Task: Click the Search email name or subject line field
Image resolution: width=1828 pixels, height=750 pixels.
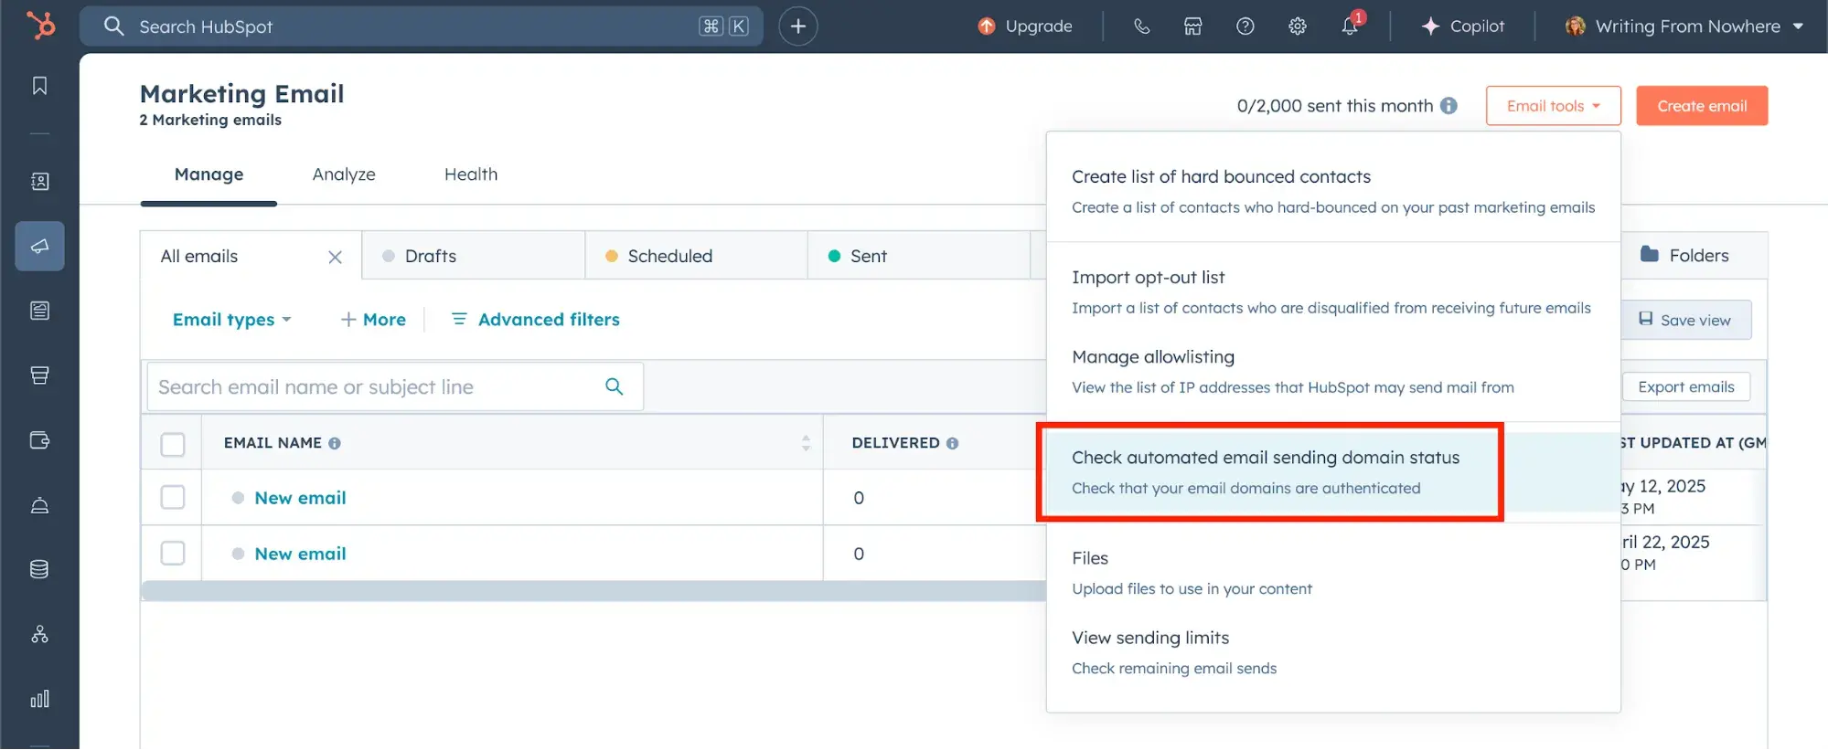Action: pos(395,386)
